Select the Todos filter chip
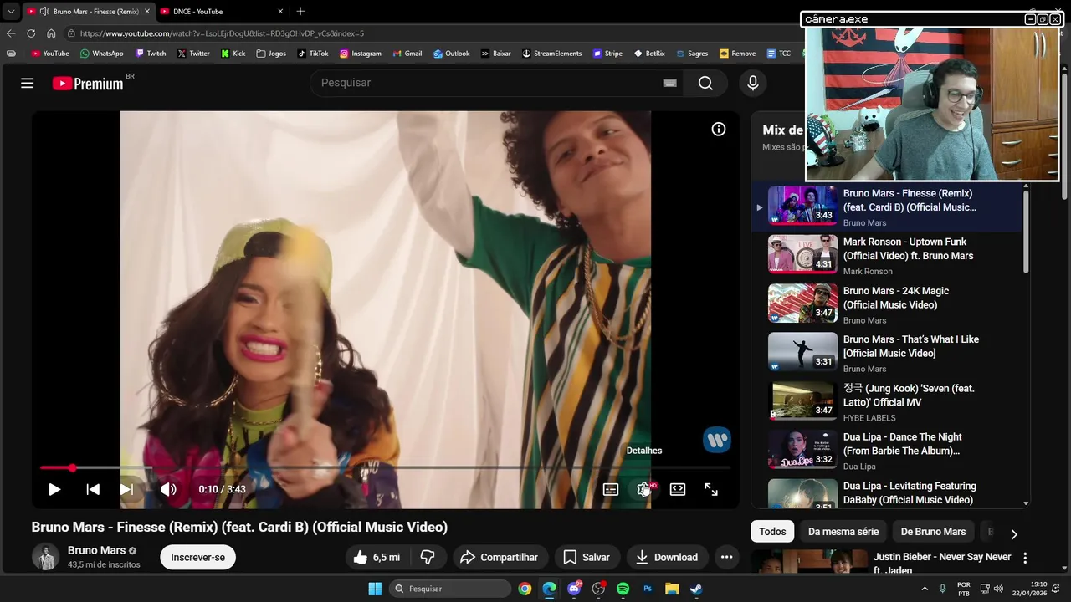The image size is (1071, 602). [x=772, y=532]
